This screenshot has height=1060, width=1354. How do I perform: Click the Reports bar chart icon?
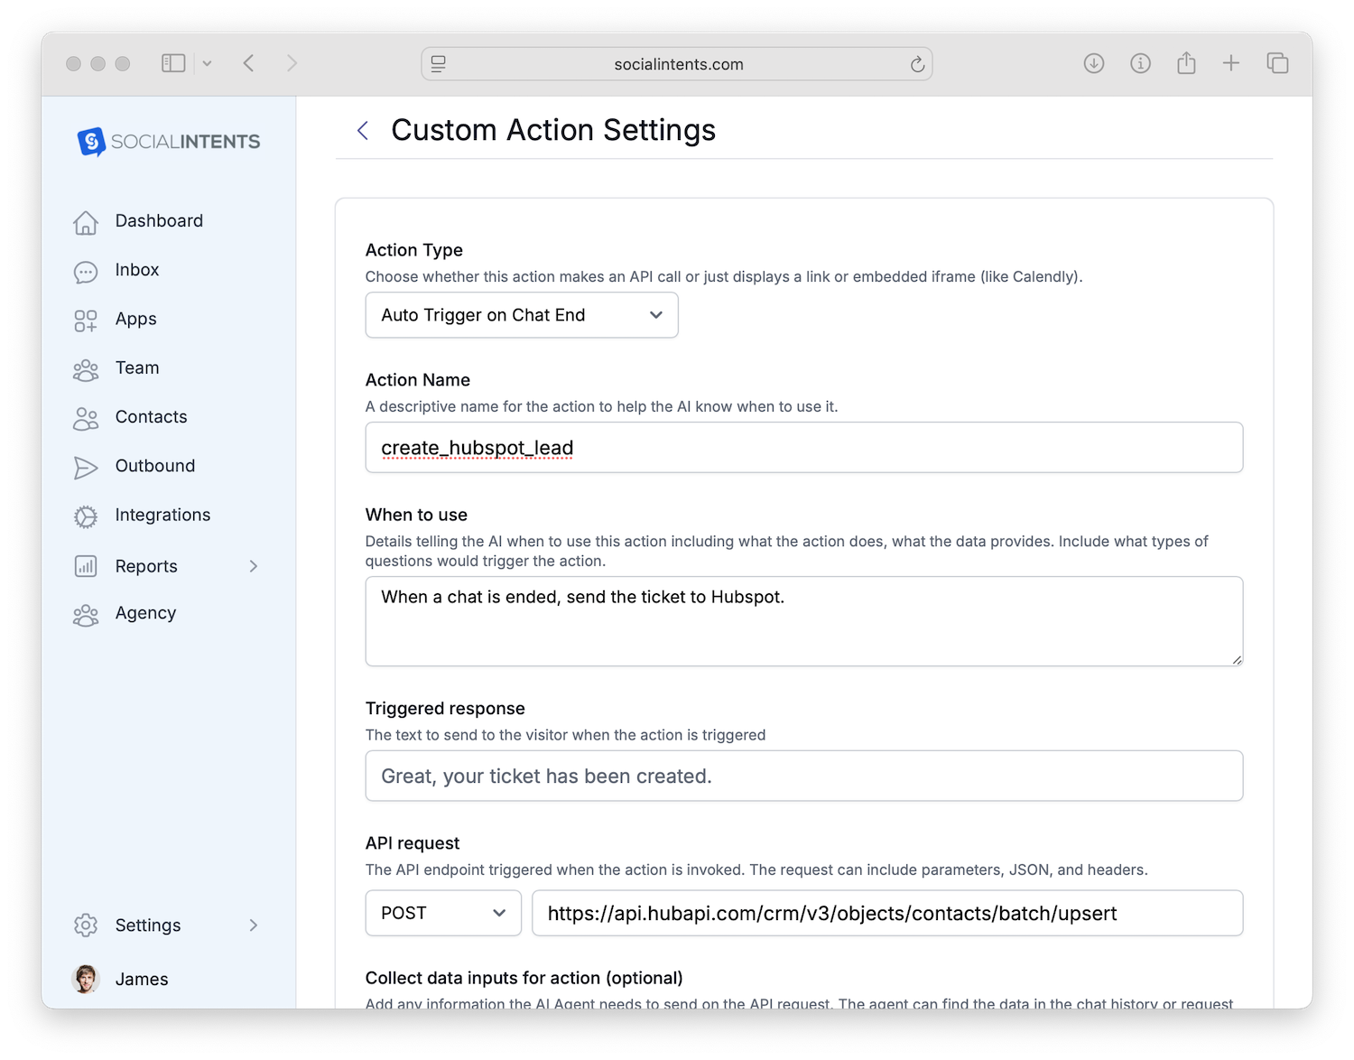tap(86, 566)
